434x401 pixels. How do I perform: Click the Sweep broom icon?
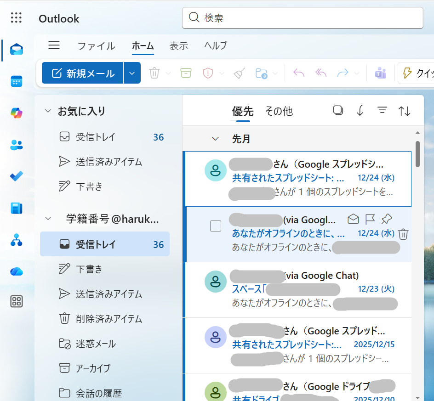(240, 73)
